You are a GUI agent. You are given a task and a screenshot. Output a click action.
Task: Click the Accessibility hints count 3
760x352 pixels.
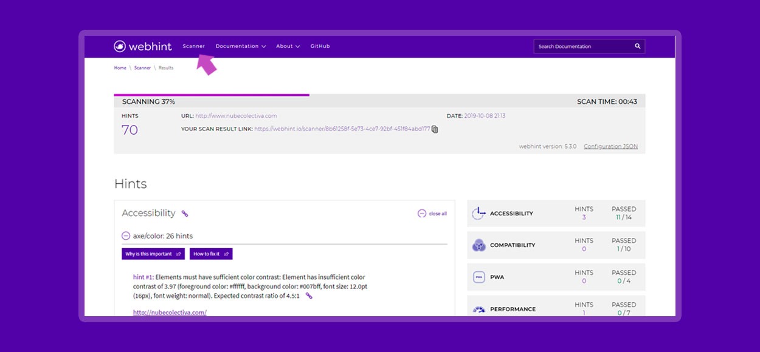[584, 217]
